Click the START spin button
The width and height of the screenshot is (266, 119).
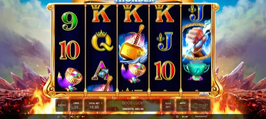point(200,105)
